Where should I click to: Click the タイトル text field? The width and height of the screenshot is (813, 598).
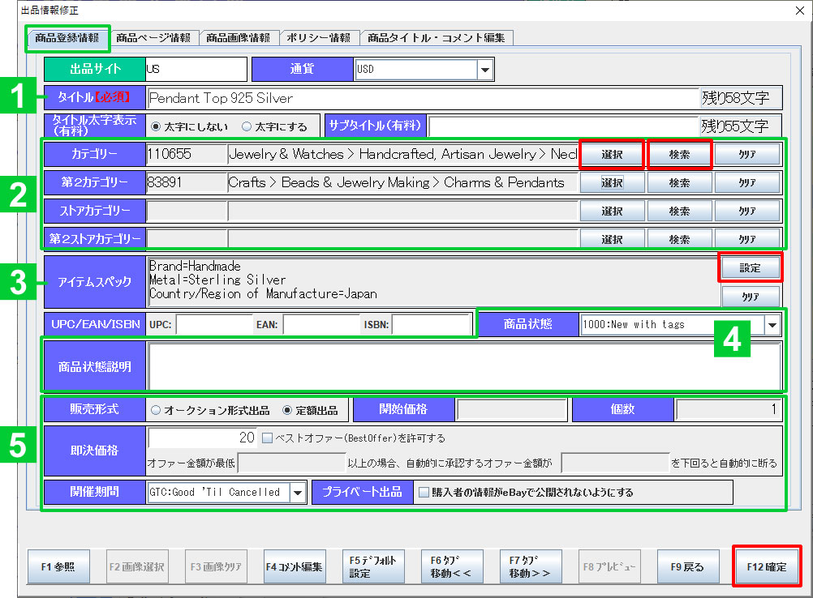(x=422, y=98)
